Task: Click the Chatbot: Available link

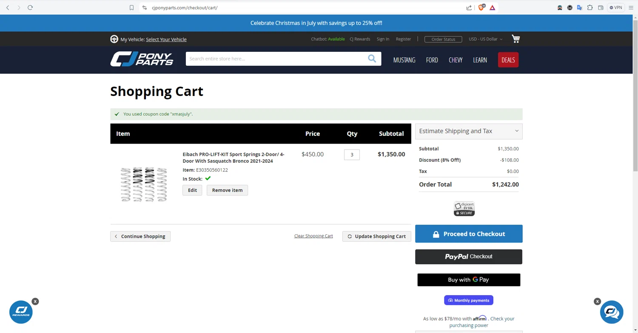Action: (328, 39)
